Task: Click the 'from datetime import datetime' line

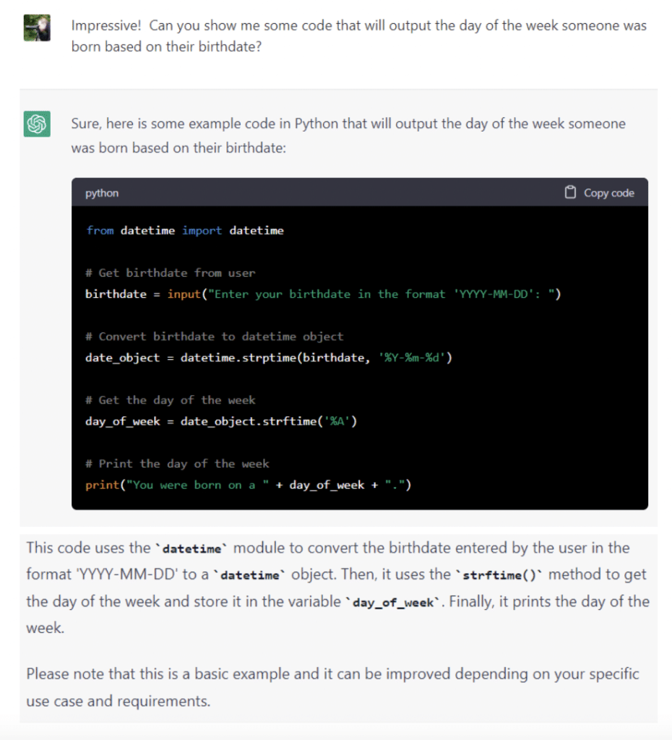Action: [185, 231]
